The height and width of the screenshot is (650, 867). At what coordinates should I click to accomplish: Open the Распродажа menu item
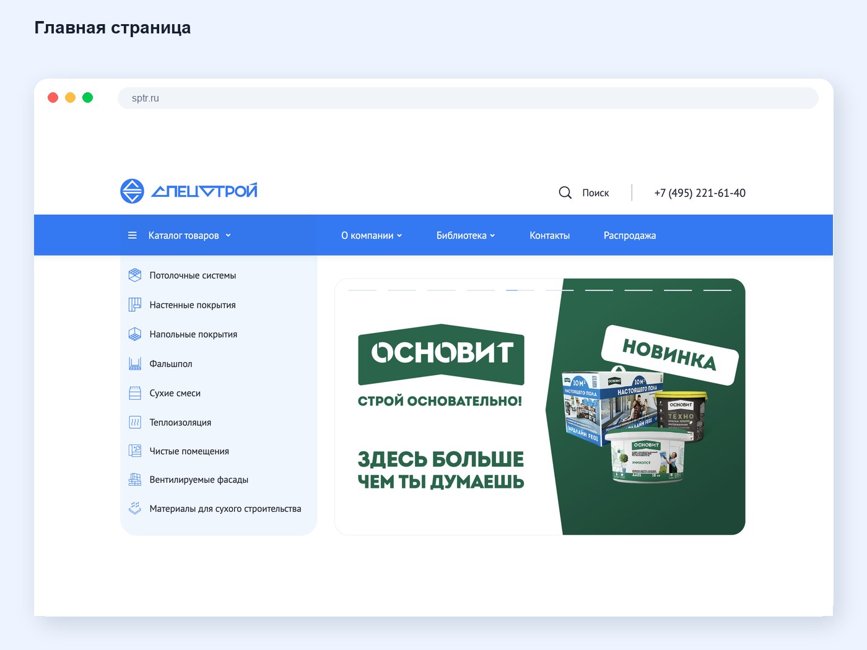630,235
